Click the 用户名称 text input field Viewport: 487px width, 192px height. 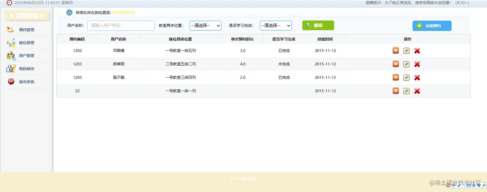121,25
